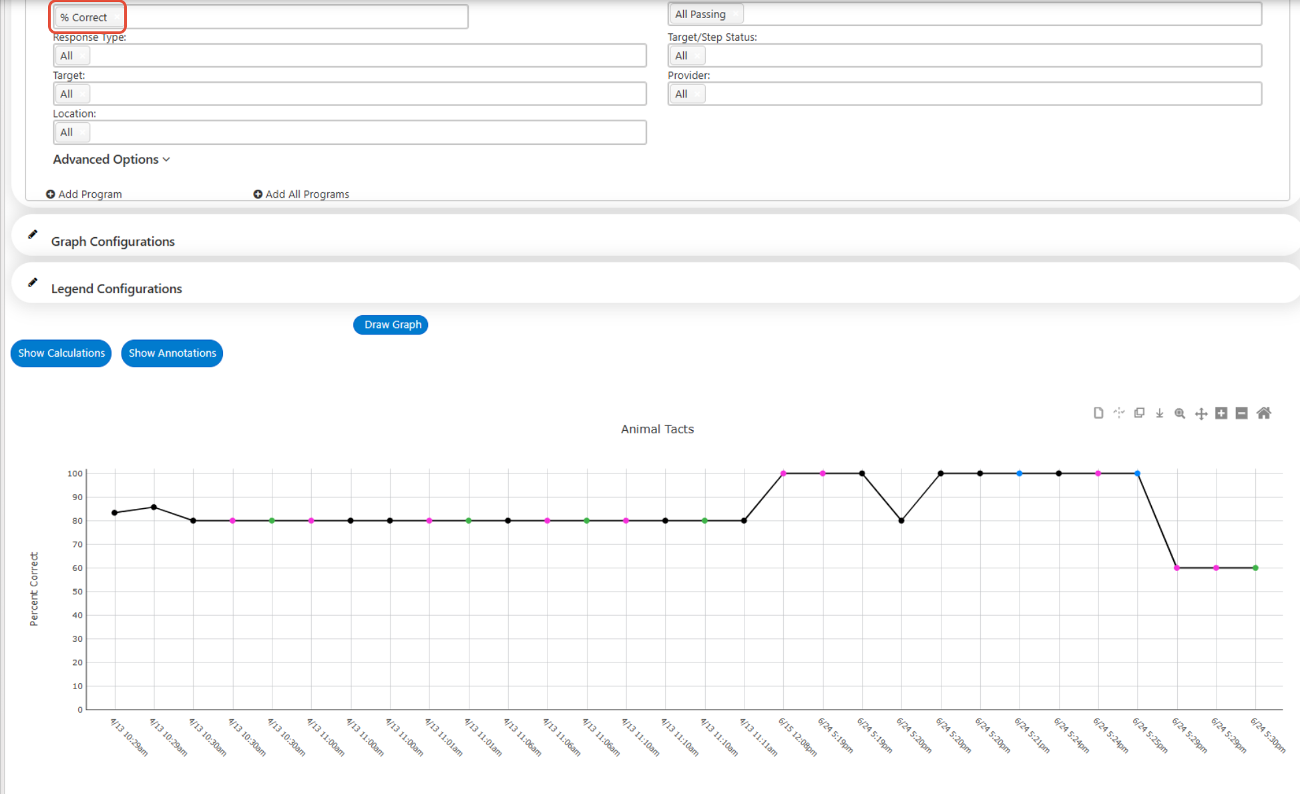Add a program via Add Program

click(x=84, y=194)
